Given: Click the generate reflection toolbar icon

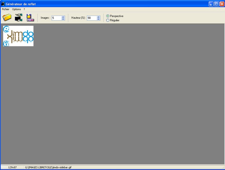Looking at the screenshot, I should coord(19,17).
